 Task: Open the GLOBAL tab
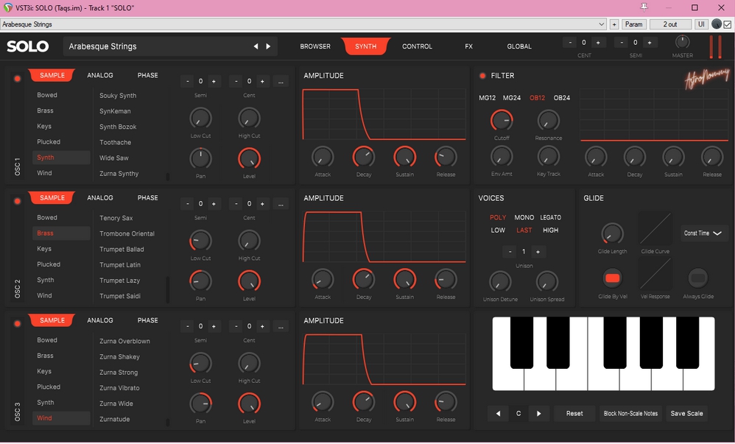[519, 46]
